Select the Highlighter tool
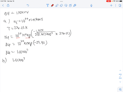Viewport: 123px width, 92px height. (57, 5)
